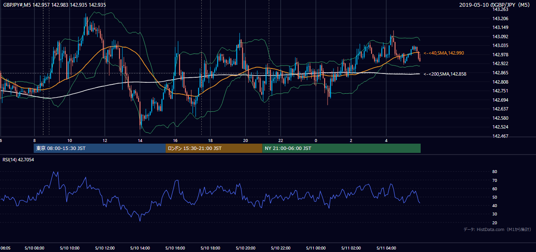This screenshot has width=536, height=252.
Task: Click hour label 10 under the price chart
Action: (x=70, y=140)
